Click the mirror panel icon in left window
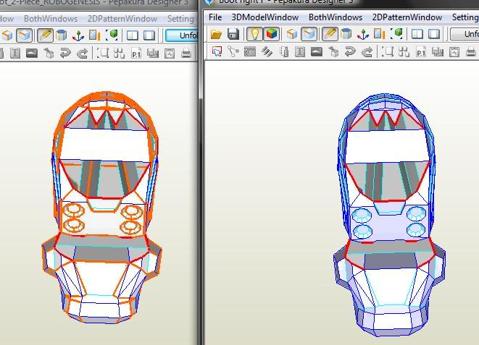The image size is (479, 345). click(94, 35)
